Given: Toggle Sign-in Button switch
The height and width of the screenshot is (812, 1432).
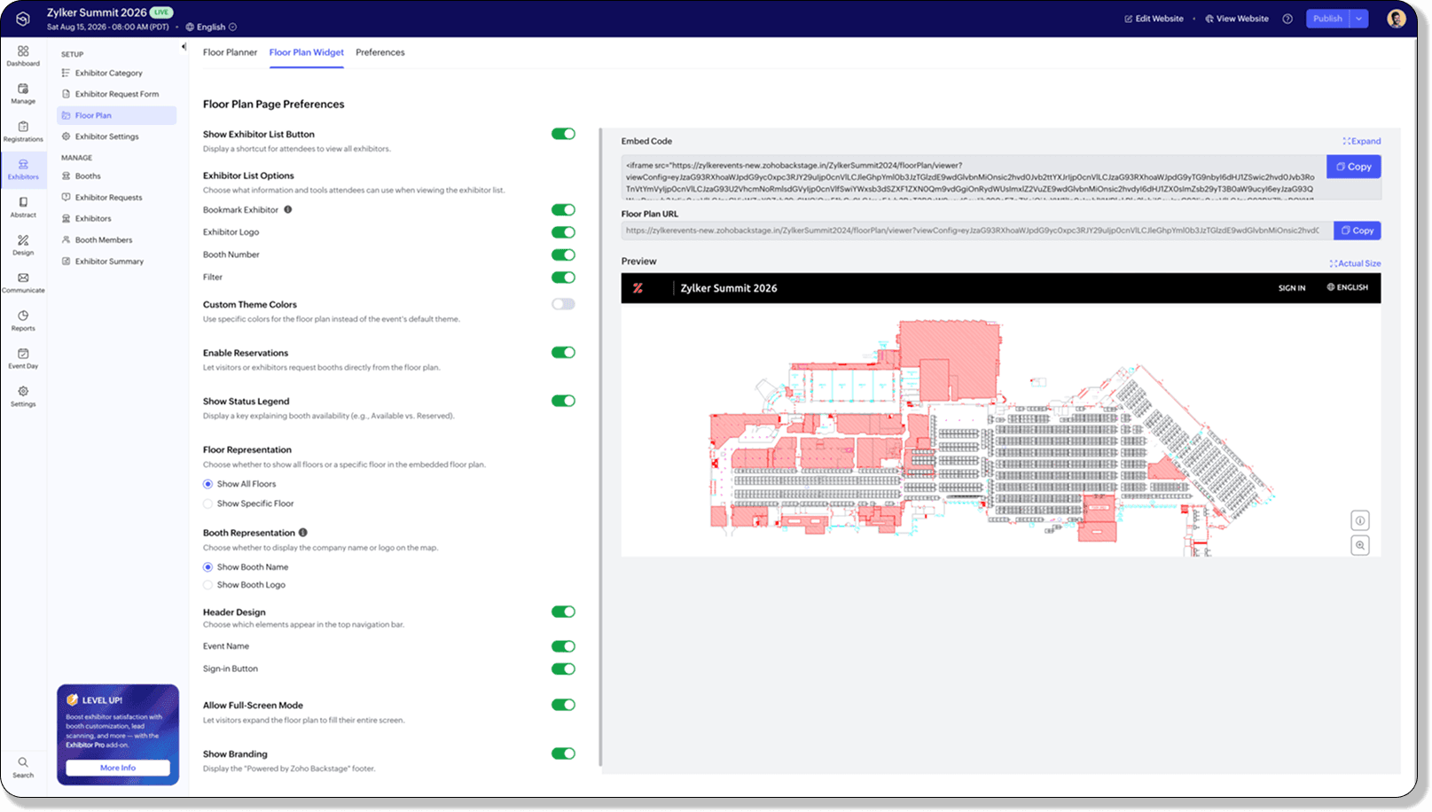Looking at the screenshot, I should (x=563, y=669).
